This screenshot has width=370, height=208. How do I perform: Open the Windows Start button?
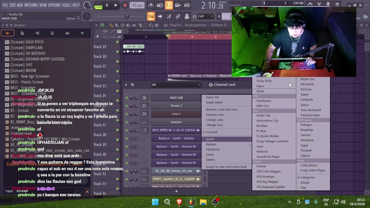point(155,202)
